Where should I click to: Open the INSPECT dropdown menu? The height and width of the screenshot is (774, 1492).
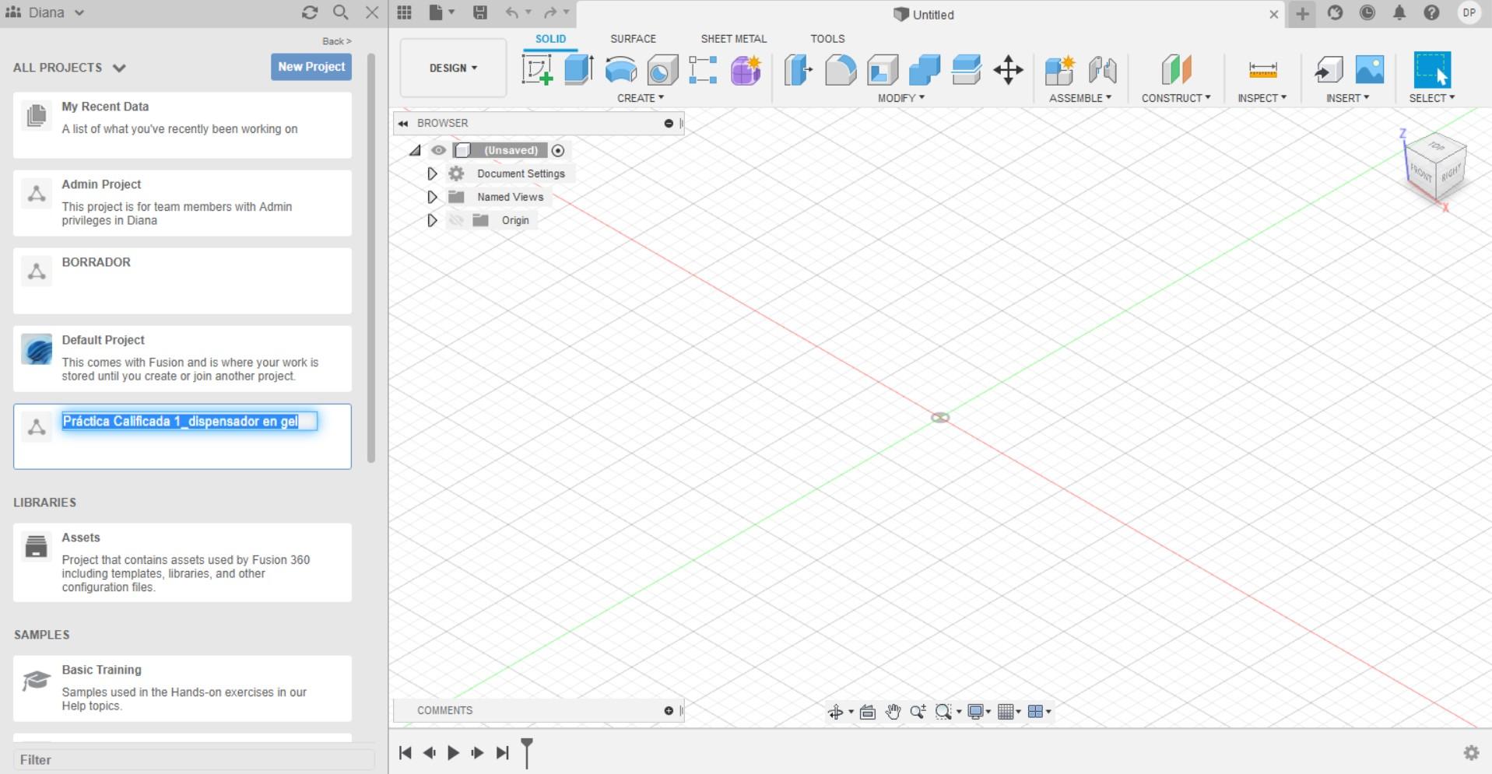click(1262, 98)
